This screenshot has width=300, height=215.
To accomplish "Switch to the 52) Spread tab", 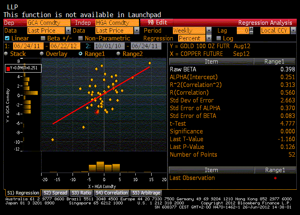I will pos(55,193).
